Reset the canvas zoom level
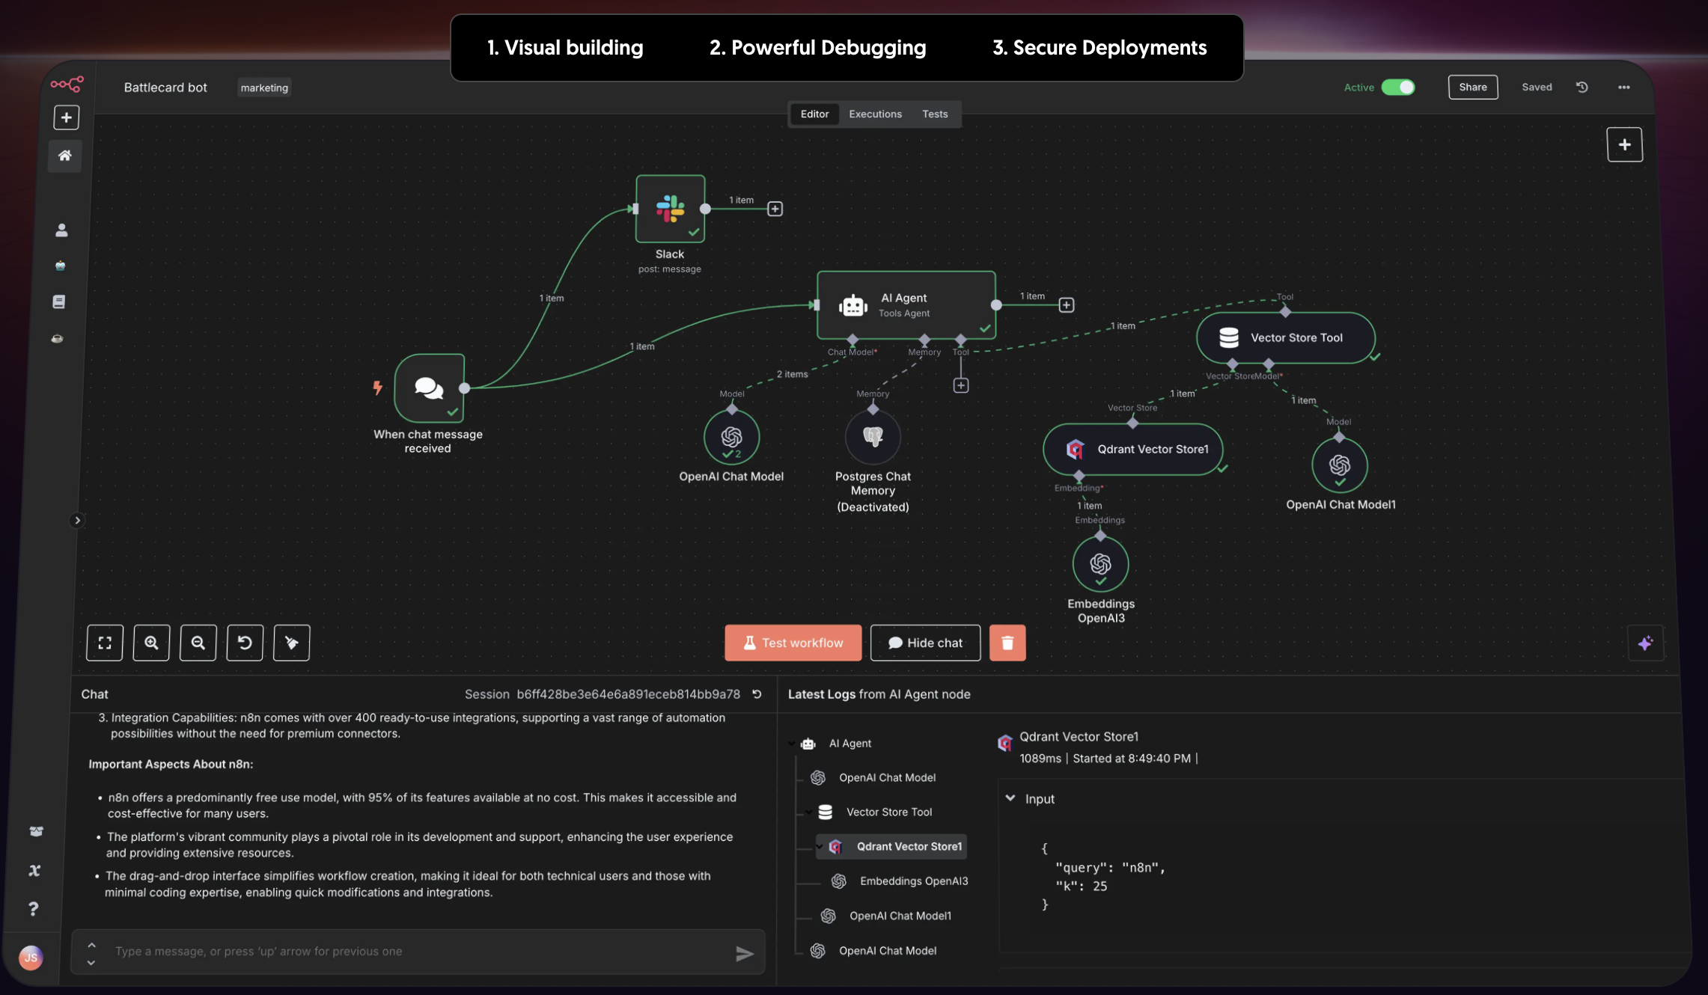This screenshot has height=995, width=1708. click(245, 643)
